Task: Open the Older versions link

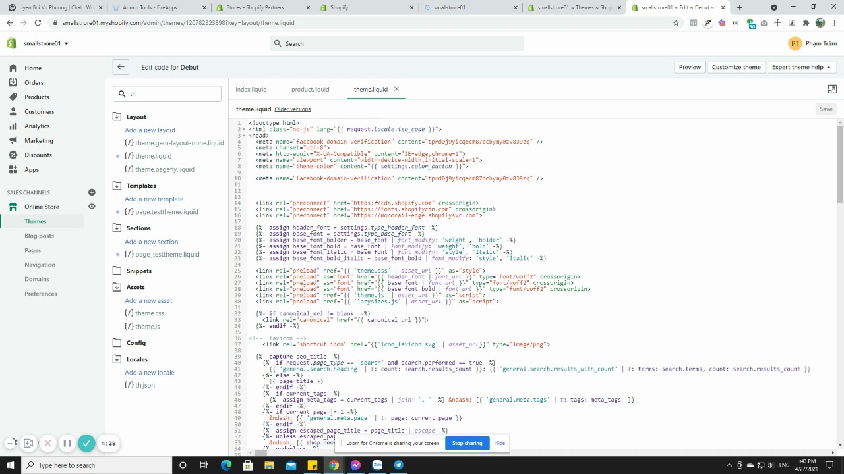Action: point(292,109)
